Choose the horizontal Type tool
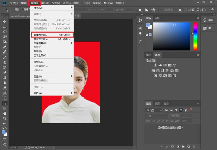 pyautogui.click(x=5, y=98)
